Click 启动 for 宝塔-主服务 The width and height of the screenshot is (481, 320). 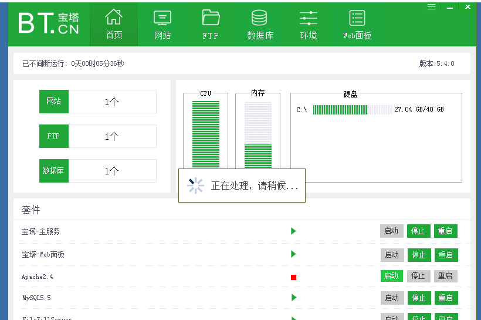[x=391, y=231]
